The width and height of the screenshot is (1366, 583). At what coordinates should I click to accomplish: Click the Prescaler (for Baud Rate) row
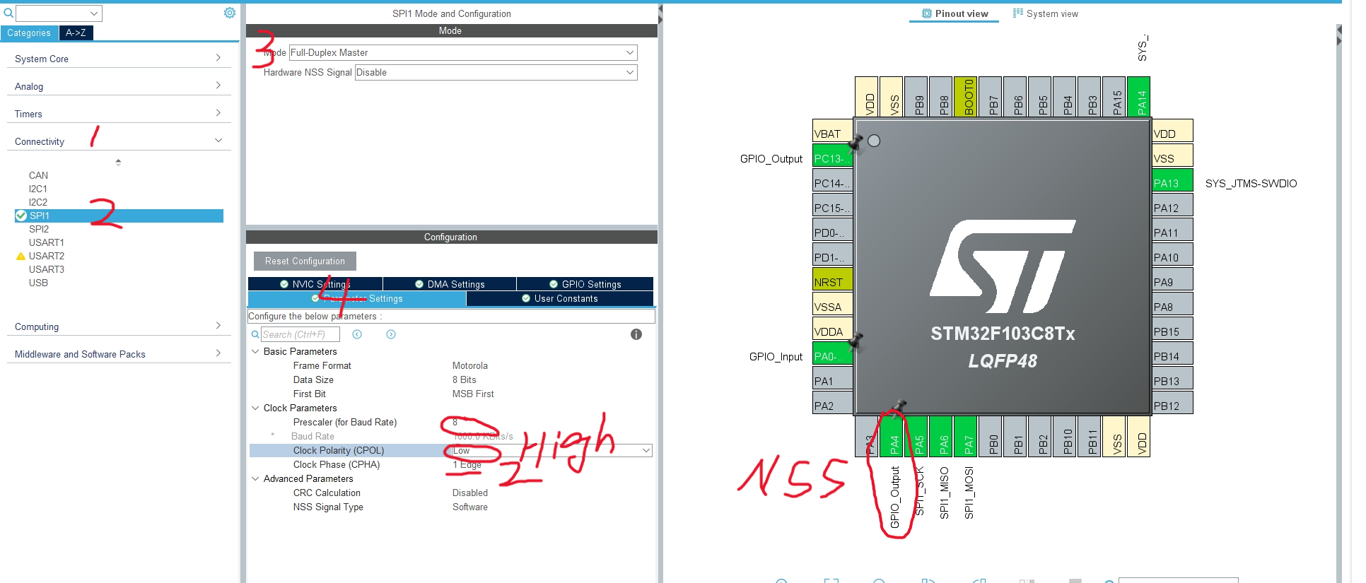point(451,422)
